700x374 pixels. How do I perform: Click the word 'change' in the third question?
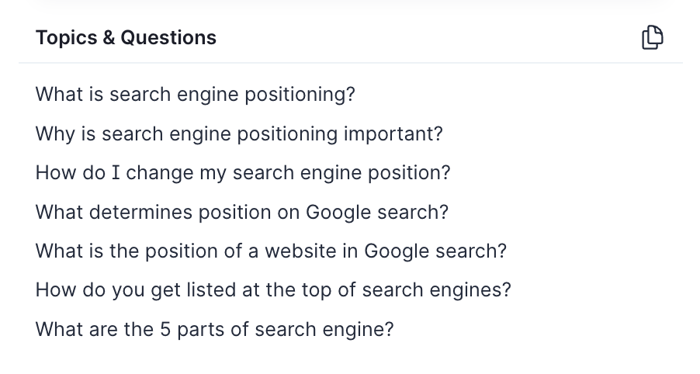154,172
